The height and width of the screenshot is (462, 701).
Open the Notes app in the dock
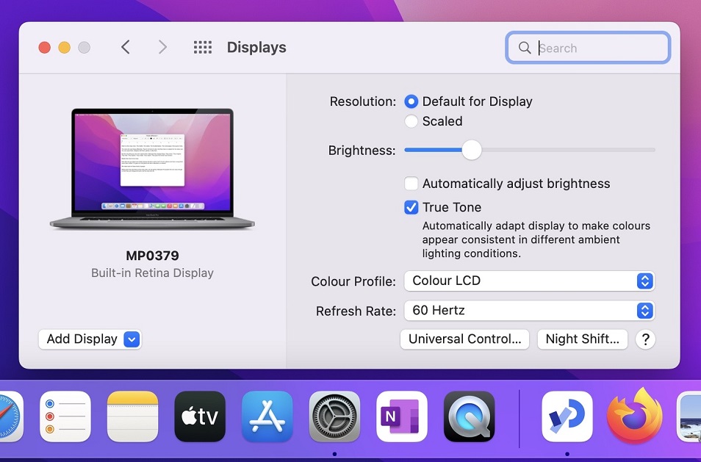[133, 416]
